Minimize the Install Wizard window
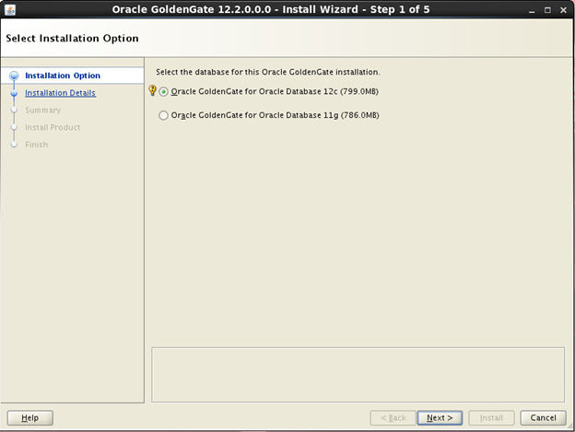This screenshot has height=432, width=575. tap(532, 10)
